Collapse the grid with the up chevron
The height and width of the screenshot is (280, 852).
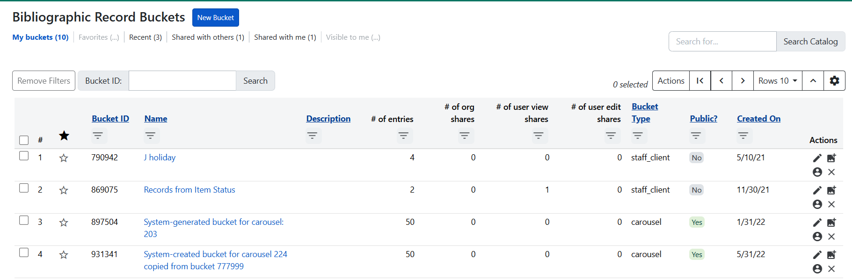tap(813, 81)
